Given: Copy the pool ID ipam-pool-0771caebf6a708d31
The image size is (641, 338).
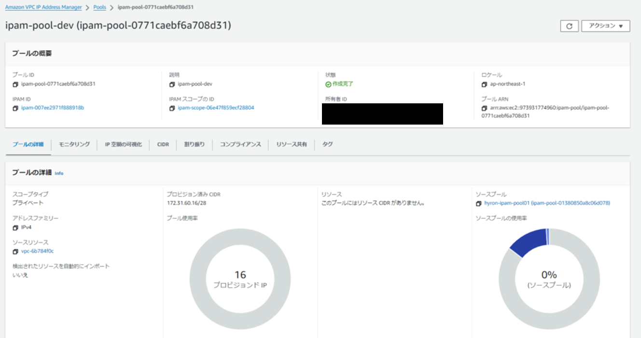Looking at the screenshot, I should (x=15, y=84).
